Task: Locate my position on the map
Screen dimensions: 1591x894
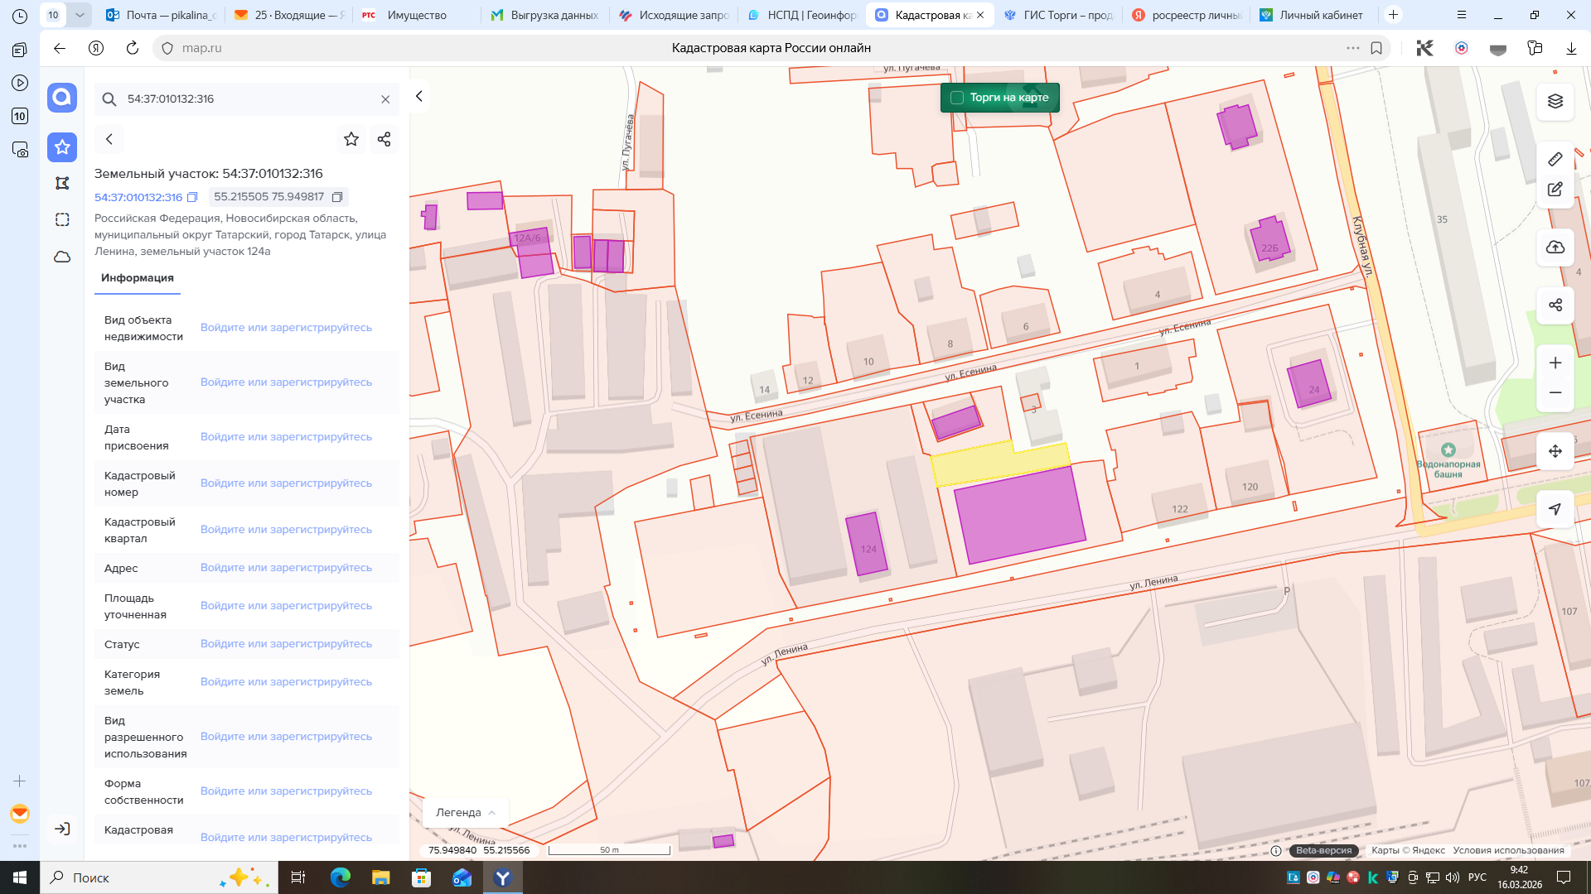Action: 1555,509
